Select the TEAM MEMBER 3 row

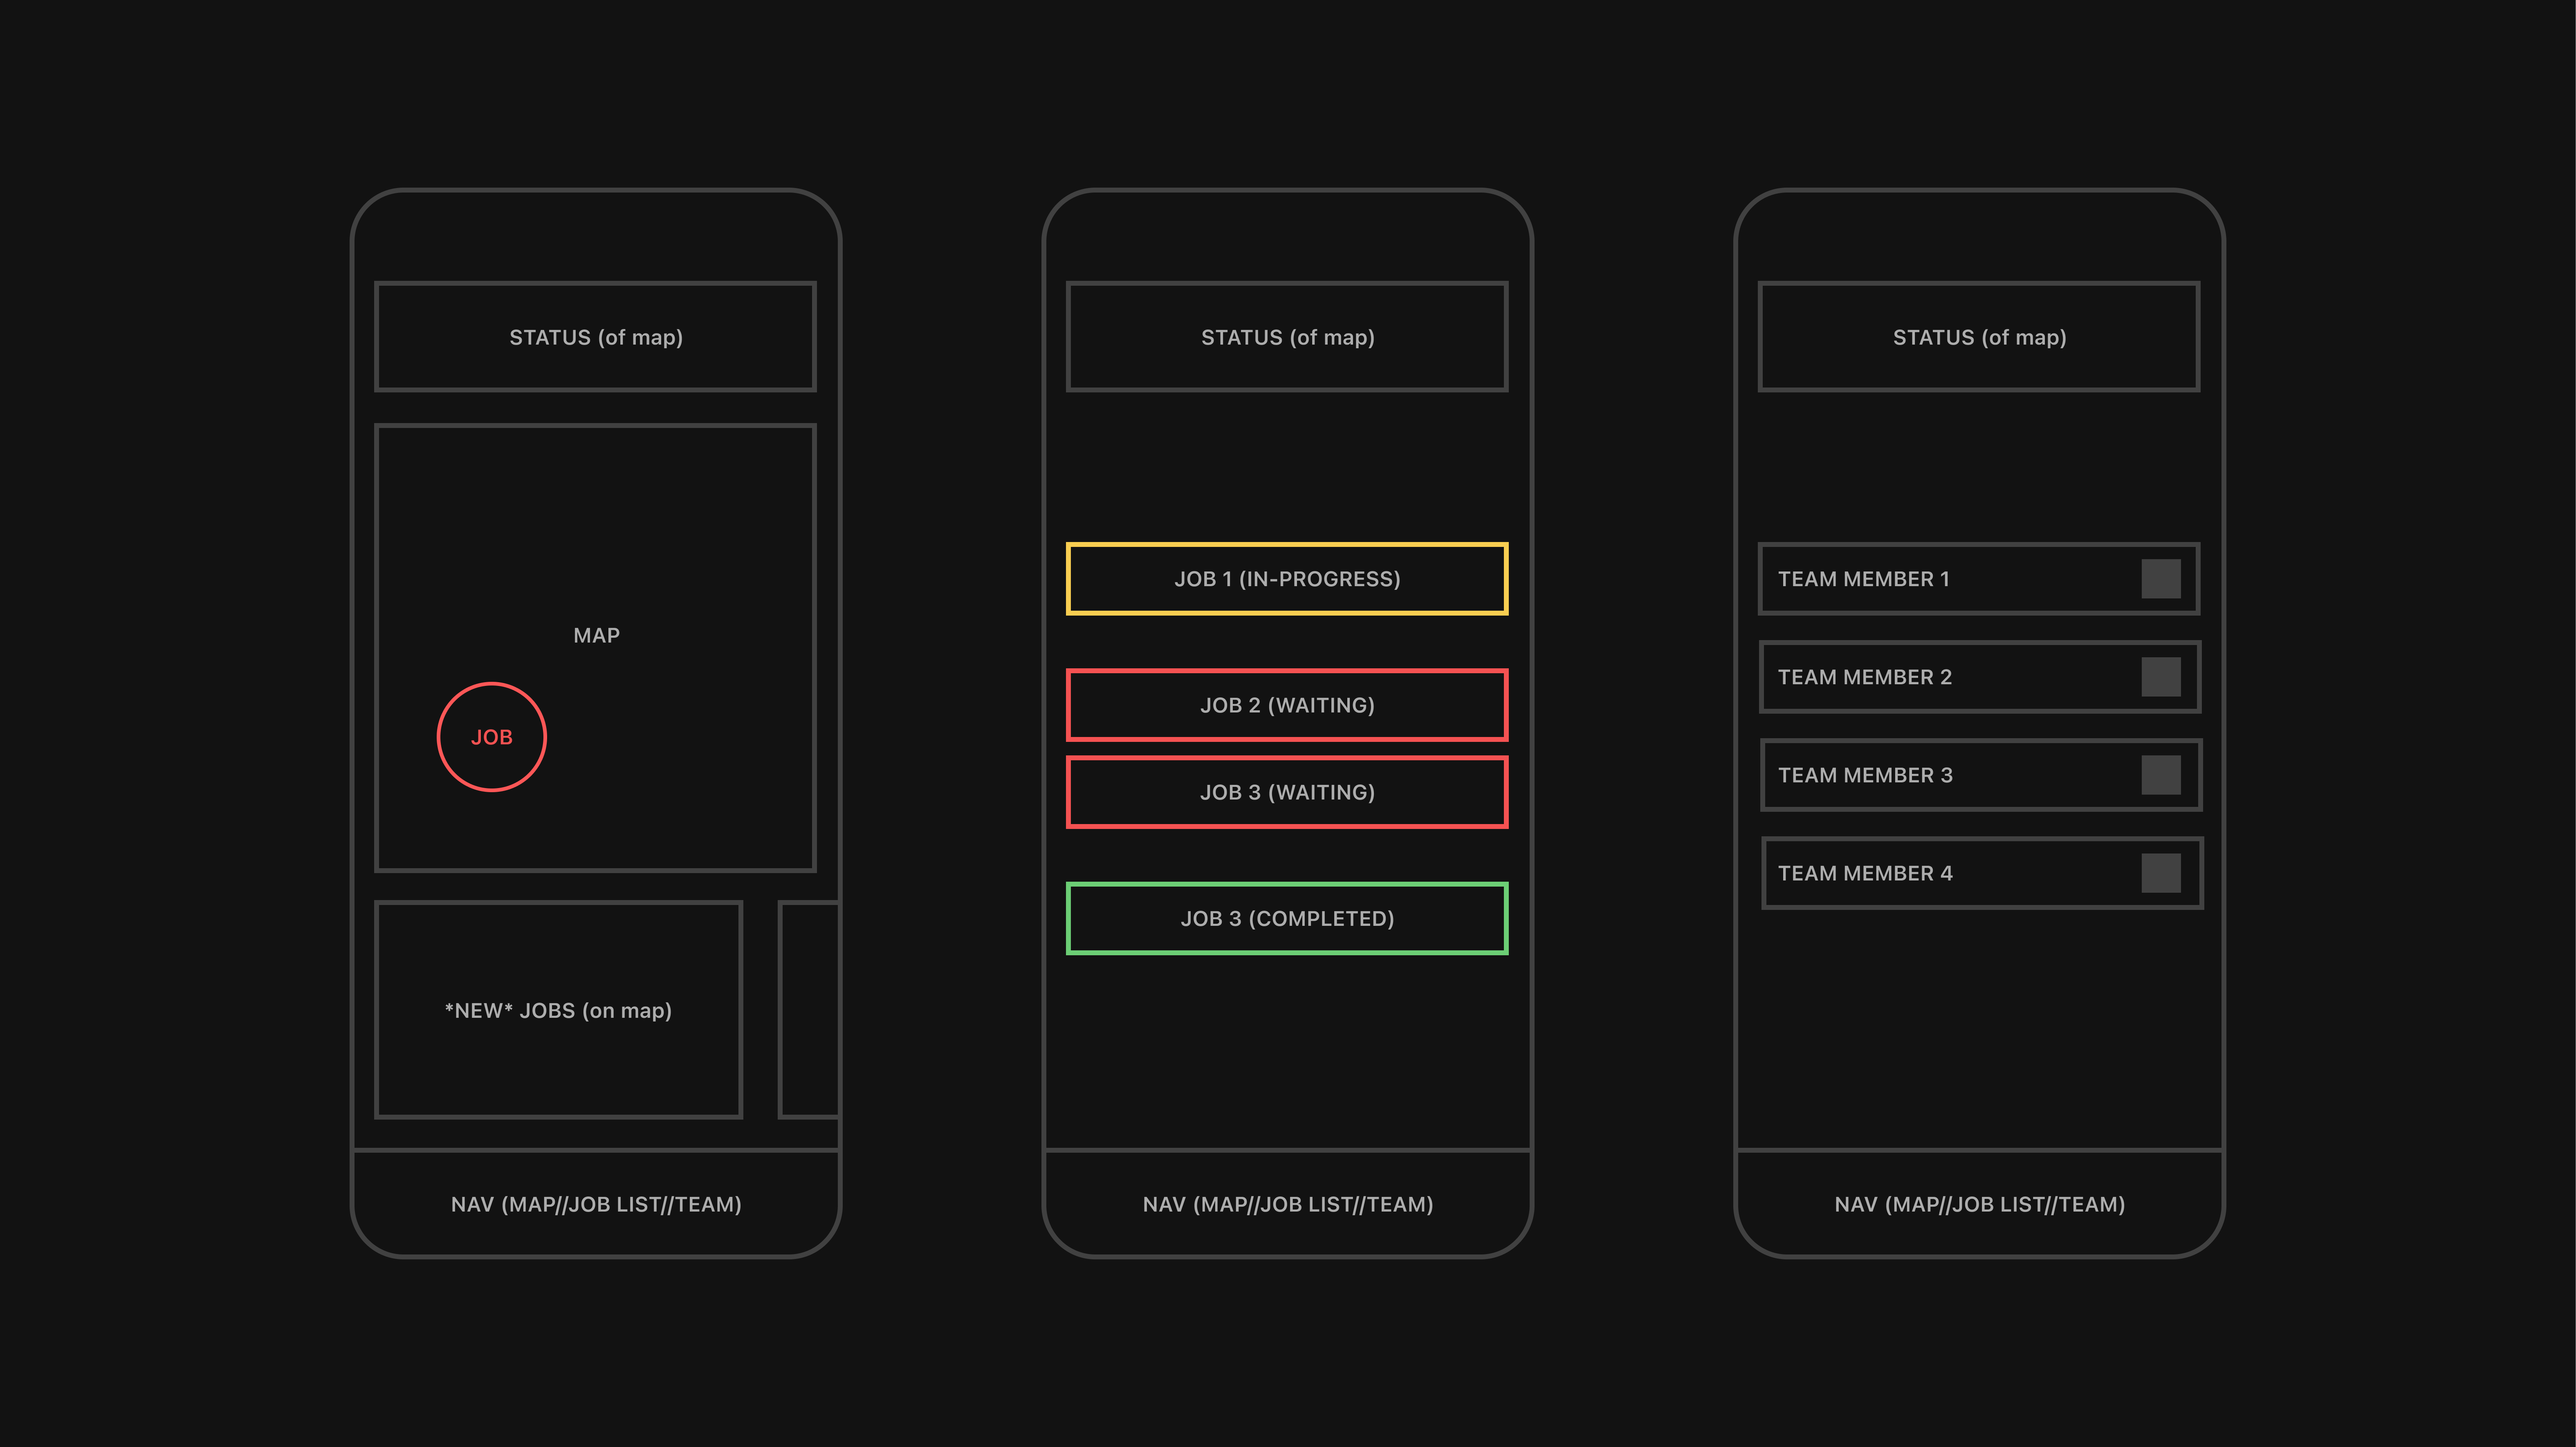pos(1981,775)
